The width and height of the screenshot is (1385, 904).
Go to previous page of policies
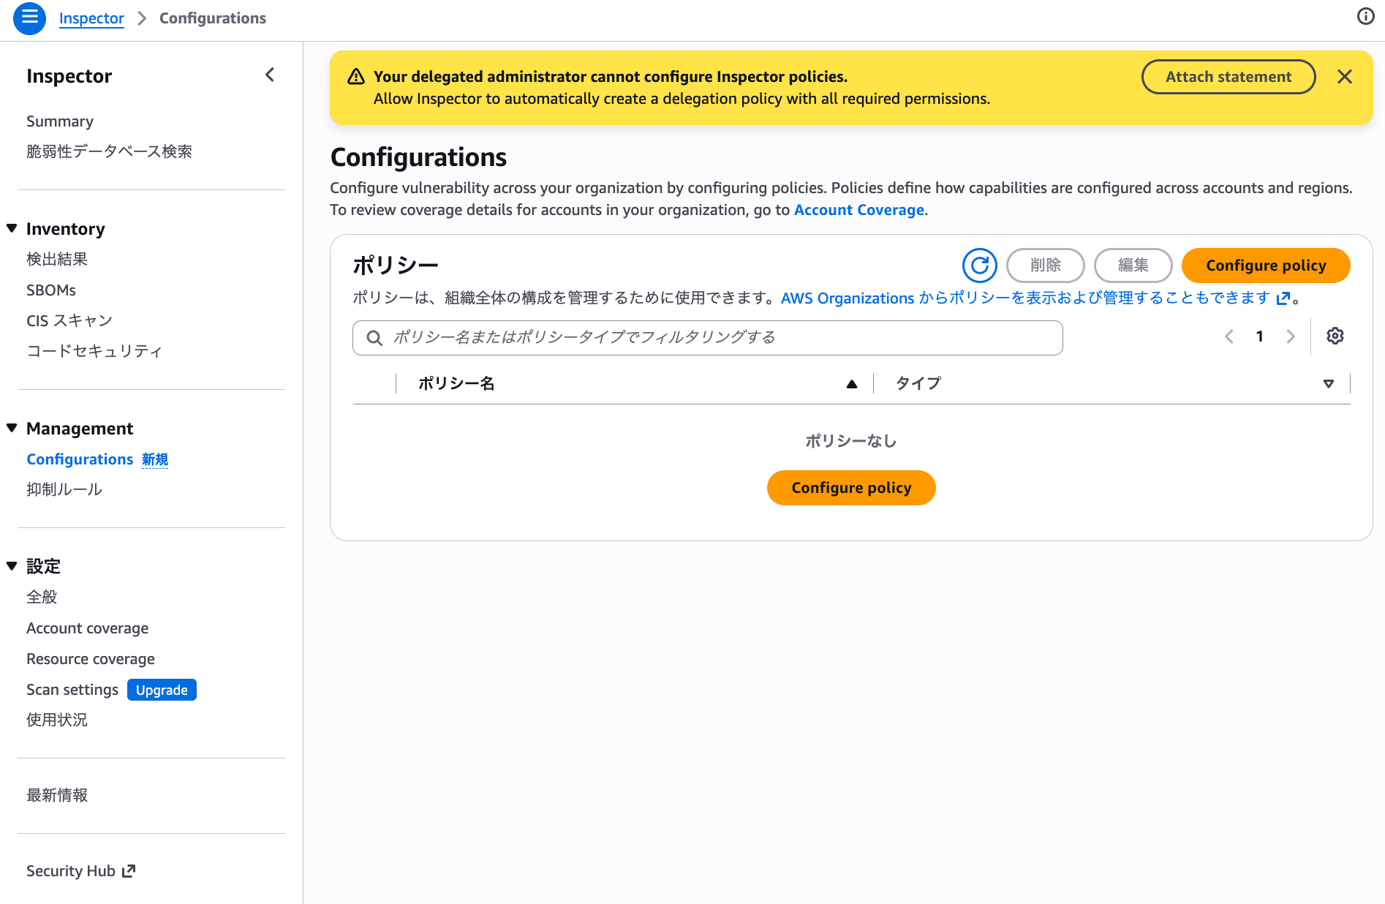(x=1229, y=336)
